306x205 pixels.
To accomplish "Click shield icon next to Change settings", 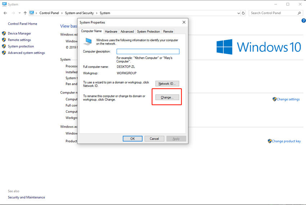I will [274, 99].
